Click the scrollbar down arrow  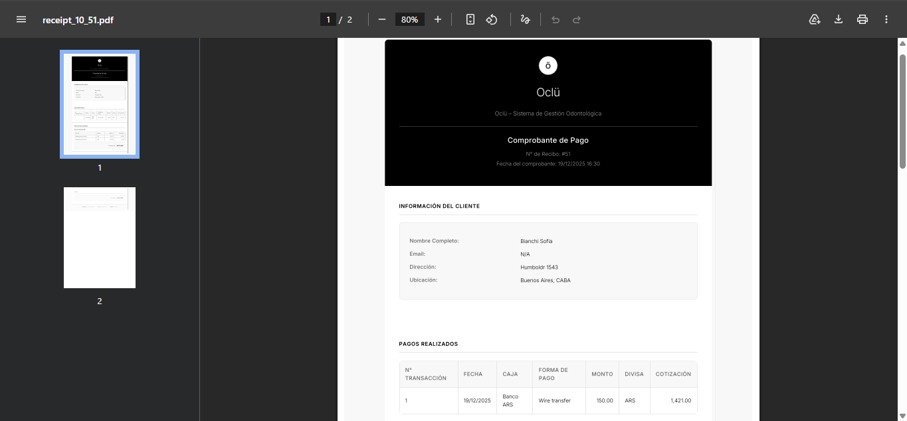point(902,416)
